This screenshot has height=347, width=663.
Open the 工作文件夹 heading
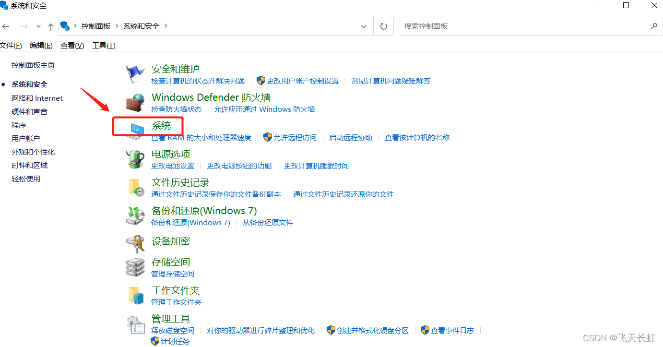176,290
